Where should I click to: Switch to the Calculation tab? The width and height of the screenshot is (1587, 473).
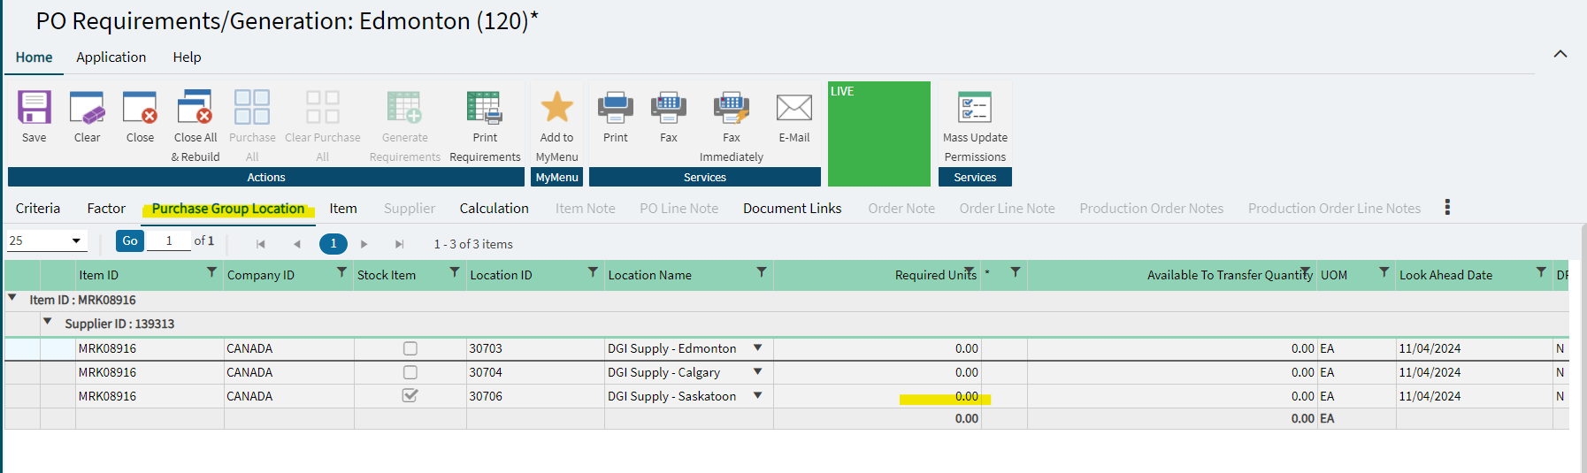(x=494, y=209)
